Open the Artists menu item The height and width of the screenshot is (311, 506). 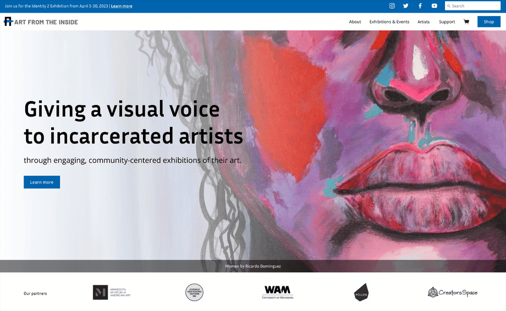[424, 21]
